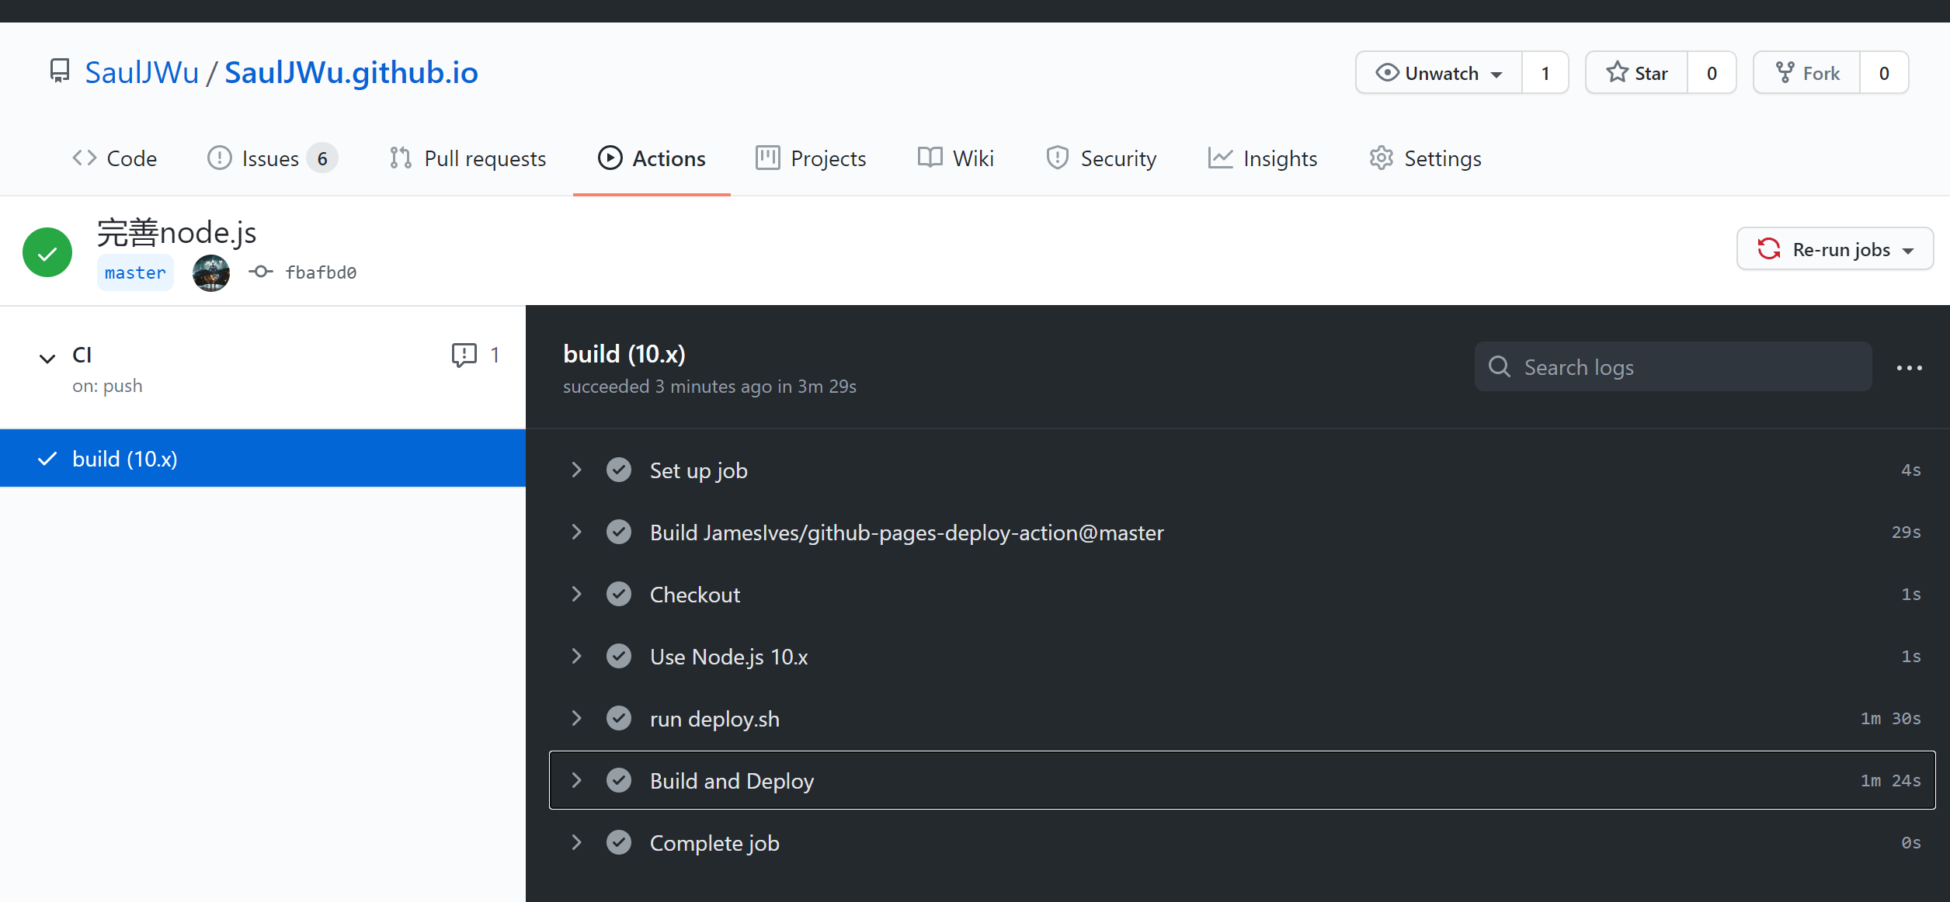Click the commit hash fbafbd0
Screen dimensions: 1950x902
[x=320, y=272]
